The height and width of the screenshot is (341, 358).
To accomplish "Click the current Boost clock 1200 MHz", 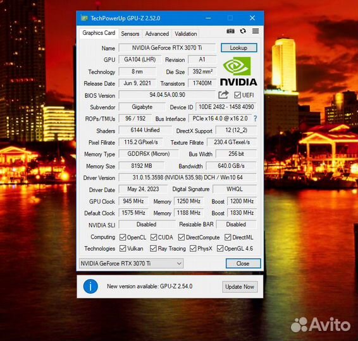I will [x=242, y=201].
